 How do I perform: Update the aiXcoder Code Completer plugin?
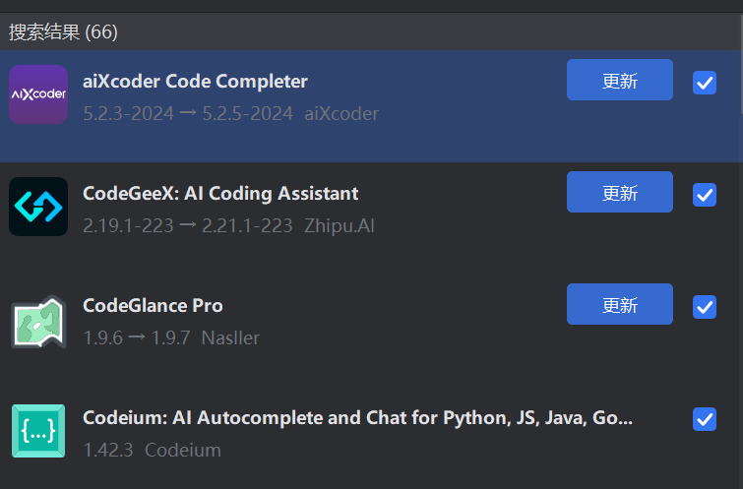pos(620,80)
